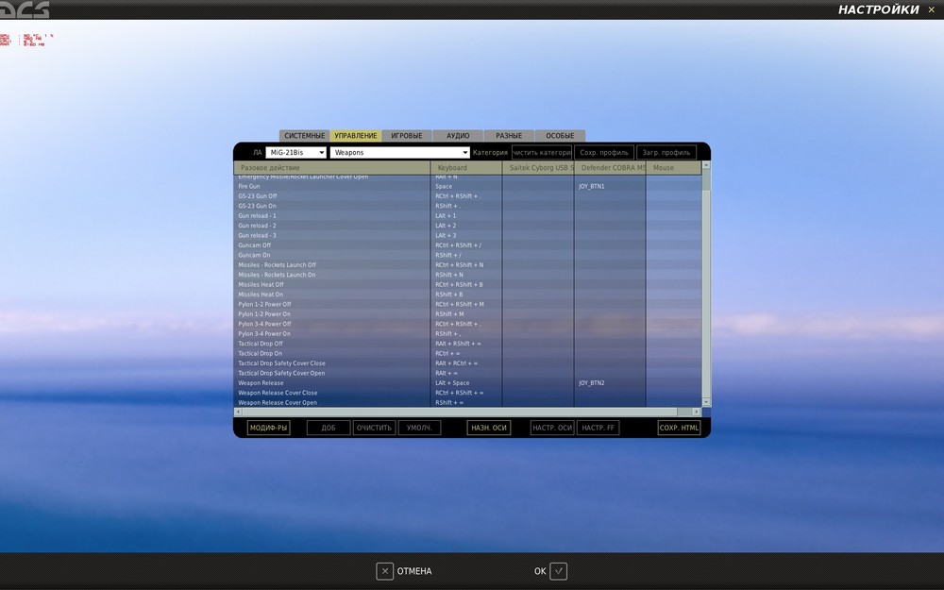Open the MiG-21Bis aircraft dropdown
The image size is (944, 590).
296,152
